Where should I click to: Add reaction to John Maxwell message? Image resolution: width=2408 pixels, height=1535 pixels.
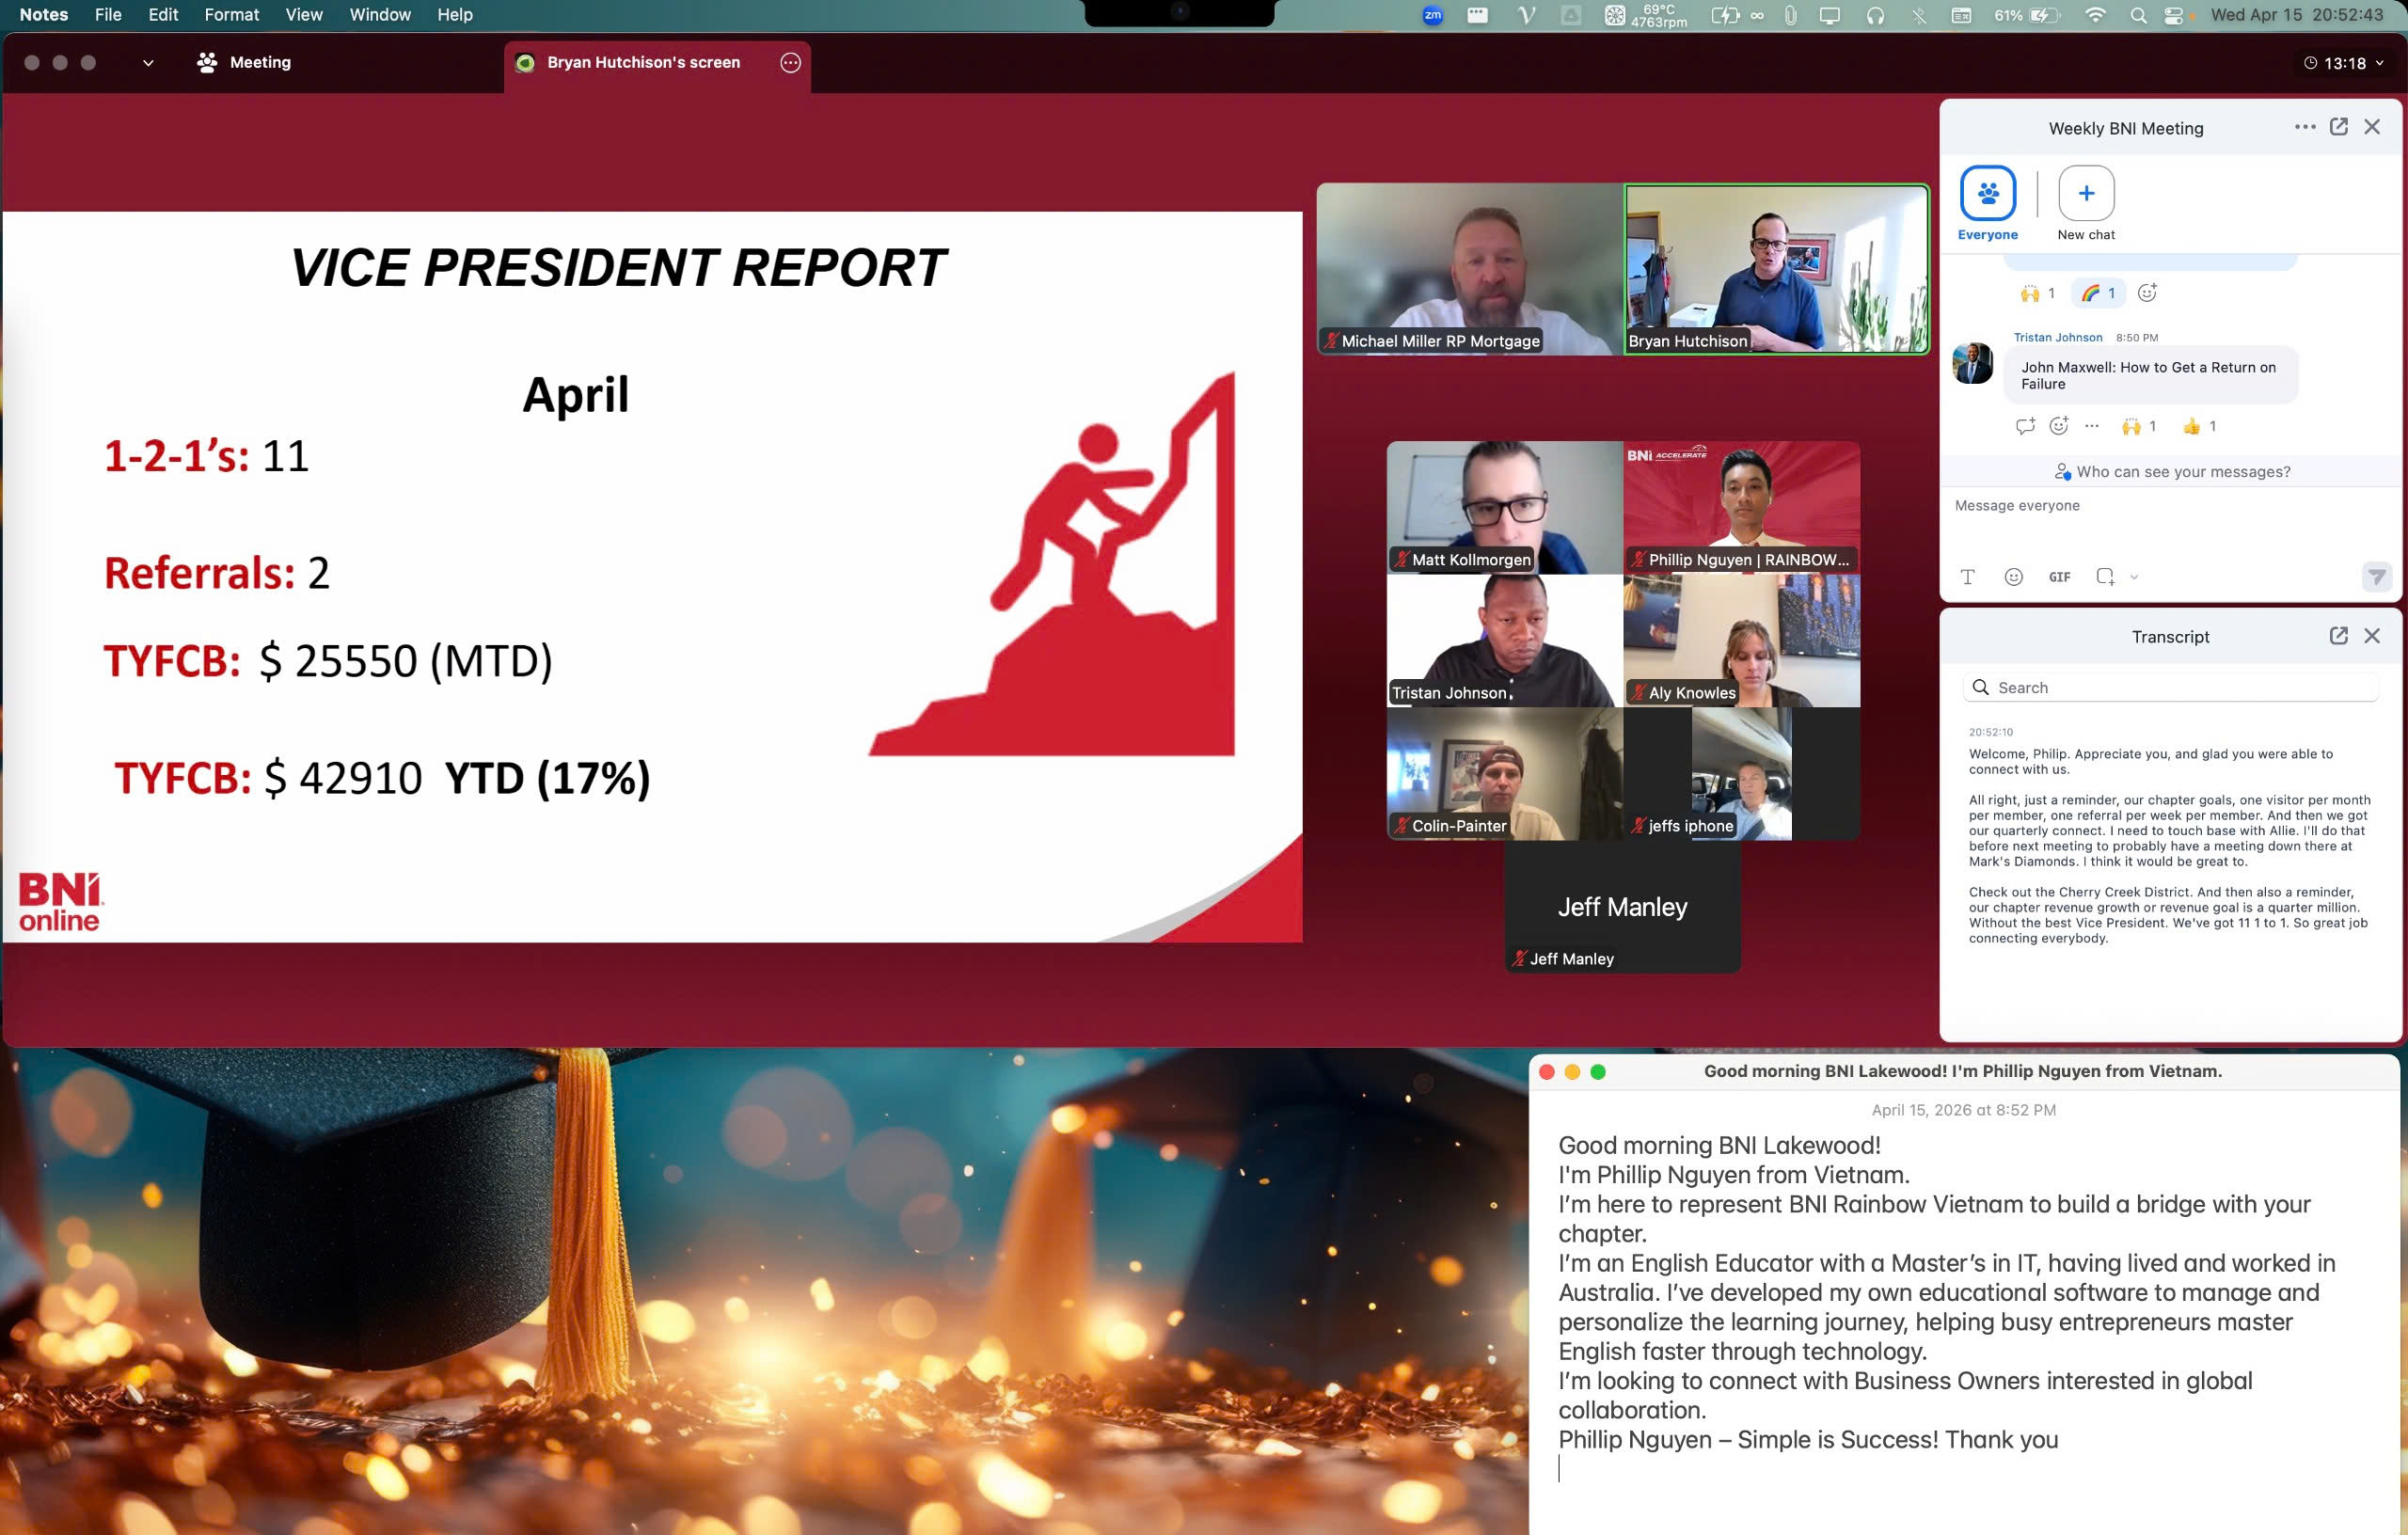(2058, 426)
